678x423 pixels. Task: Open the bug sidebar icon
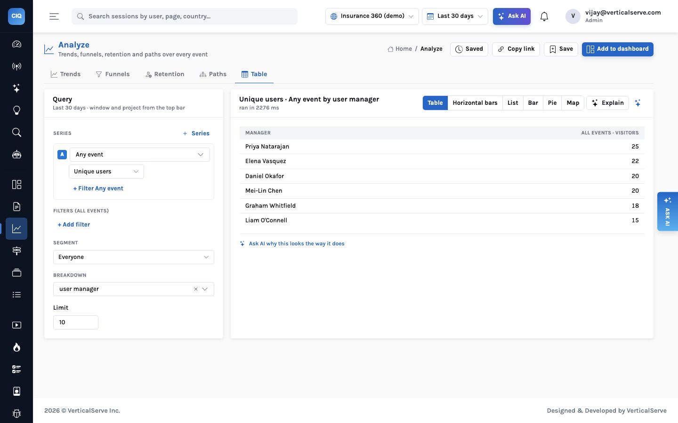16,413
